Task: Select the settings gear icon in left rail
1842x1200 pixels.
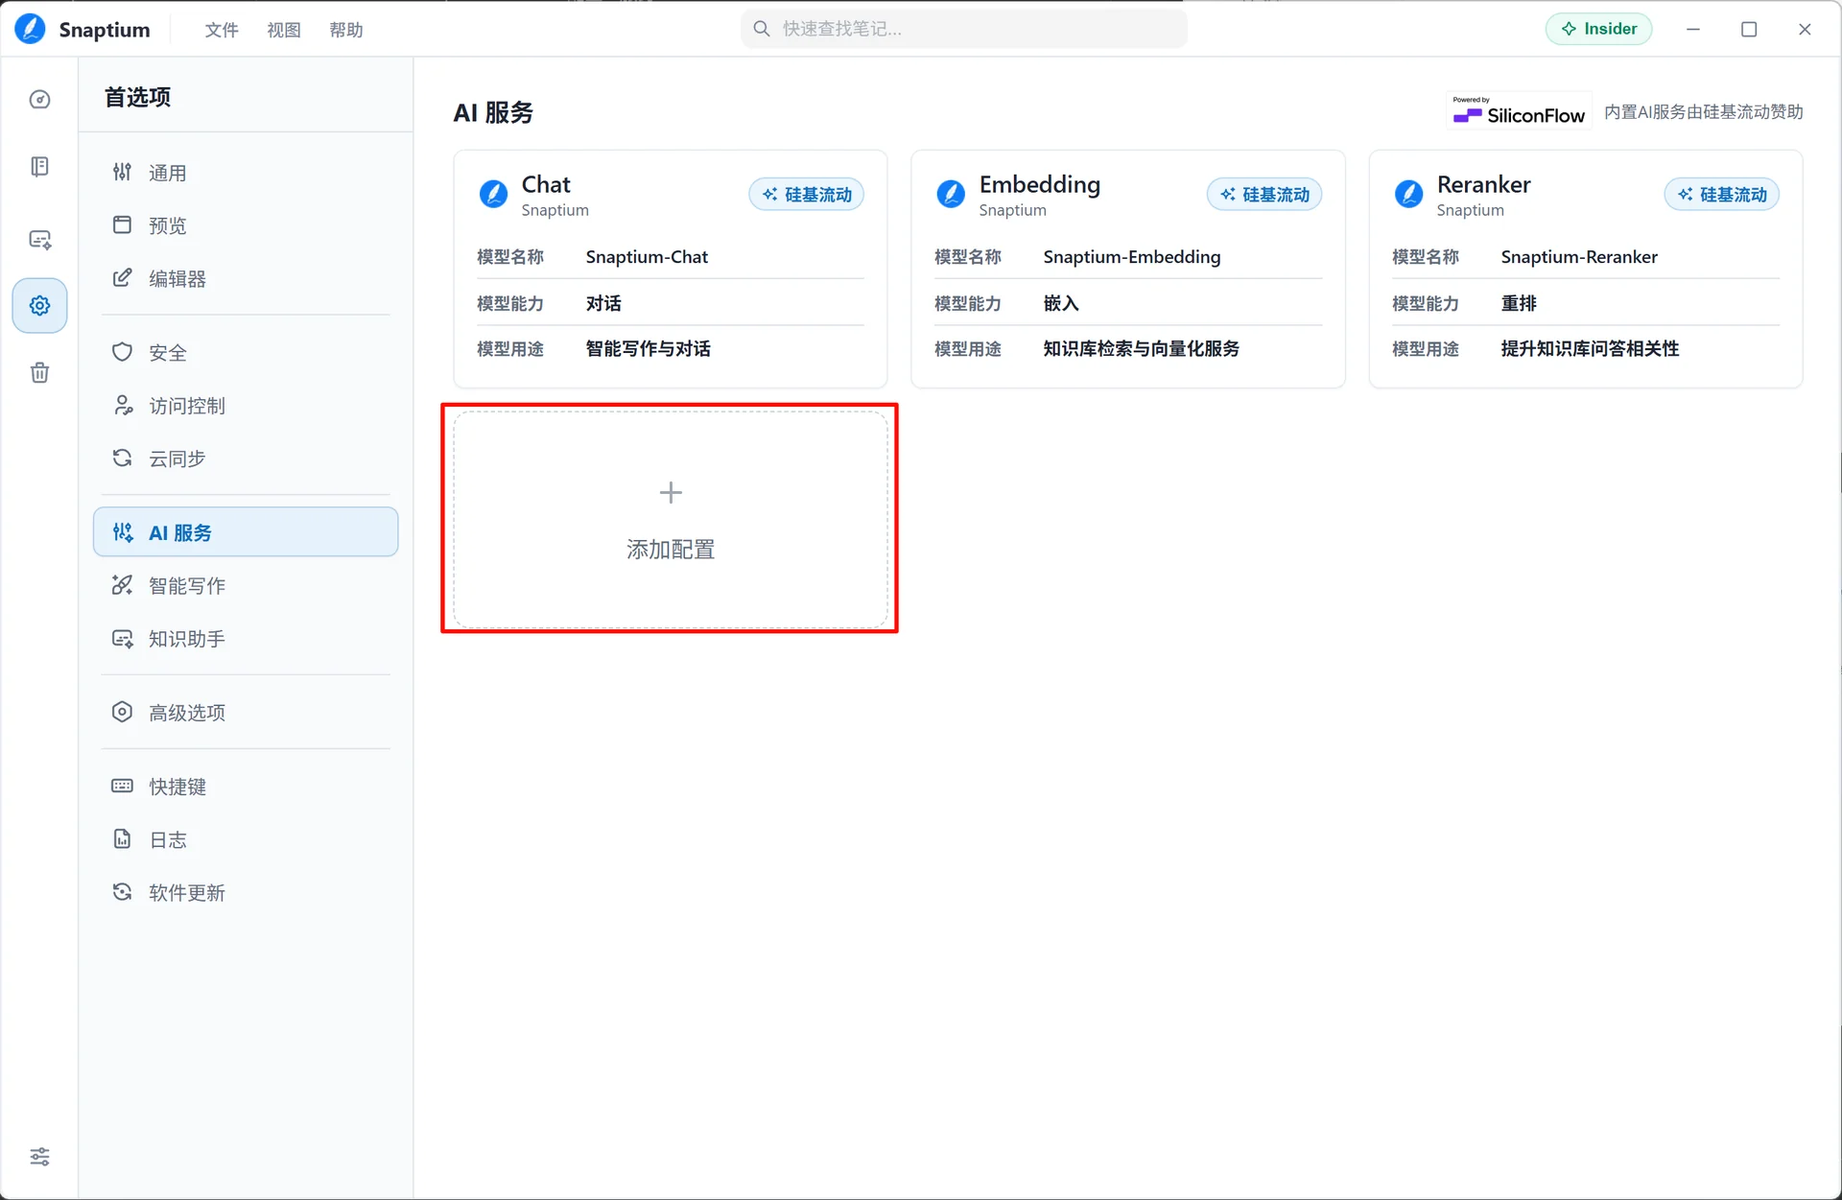Action: point(39,306)
